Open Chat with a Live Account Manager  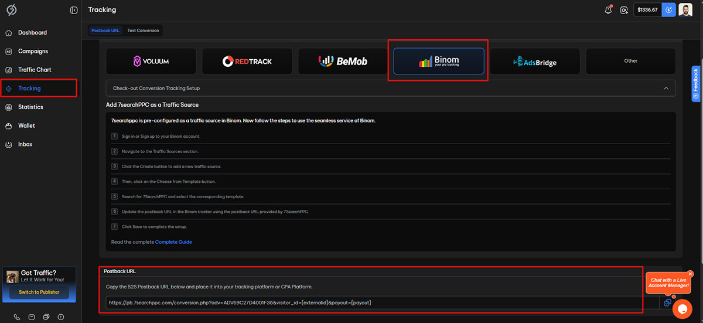[x=668, y=283]
